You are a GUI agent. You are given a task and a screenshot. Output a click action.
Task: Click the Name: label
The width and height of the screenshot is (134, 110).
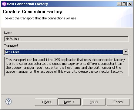pyautogui.click(x=9, y=33)
